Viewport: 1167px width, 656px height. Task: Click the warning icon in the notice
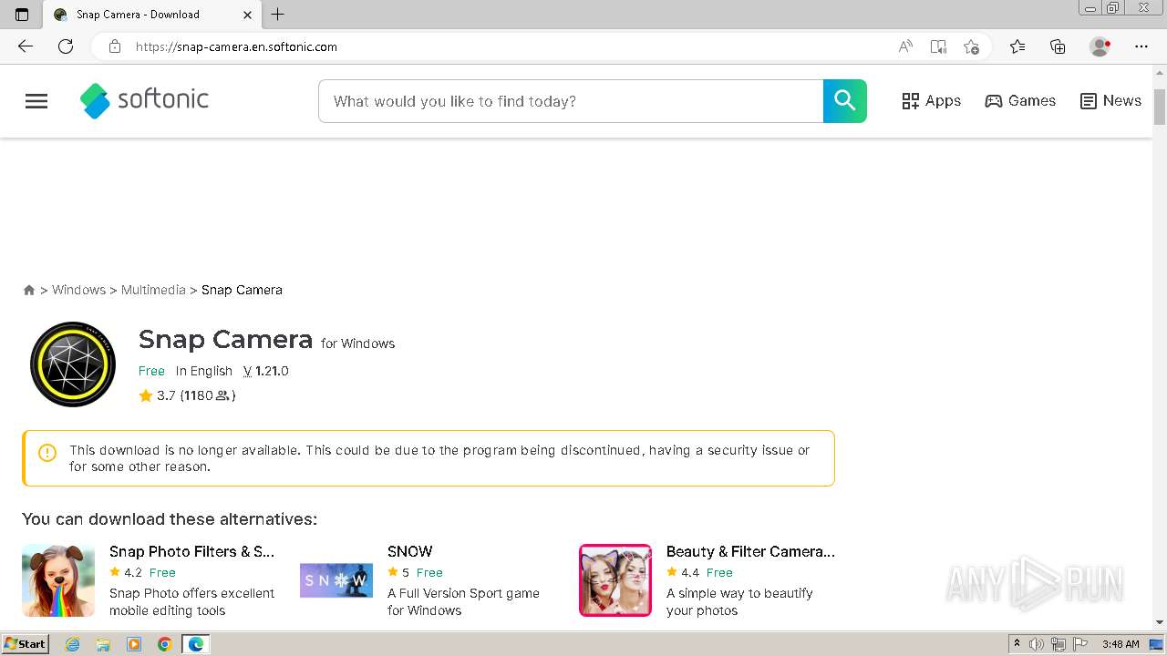click(47, 453)
